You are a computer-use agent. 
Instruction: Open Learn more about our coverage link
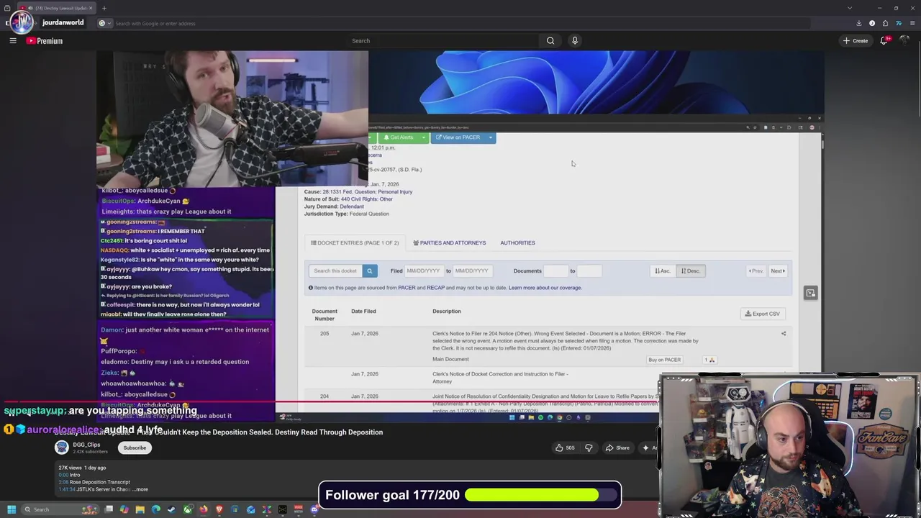(x=545, y=288)
